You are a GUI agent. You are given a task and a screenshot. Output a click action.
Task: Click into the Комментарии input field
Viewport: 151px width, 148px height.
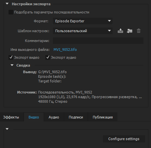point(98,41)
